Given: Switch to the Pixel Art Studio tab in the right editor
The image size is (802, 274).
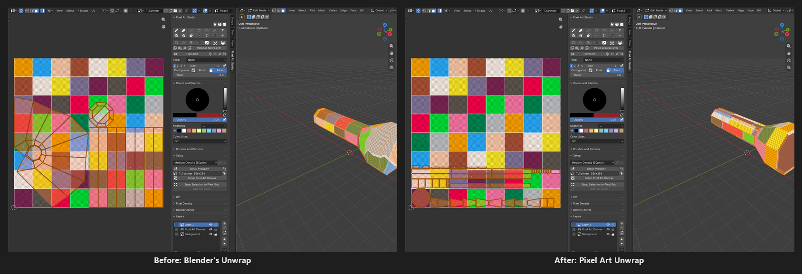Looking at the screenshot, I should (630, 61).
